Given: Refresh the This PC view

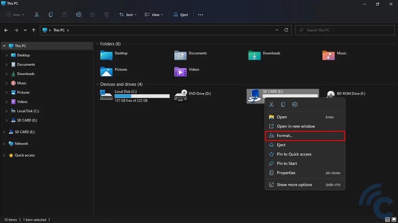Looking at the screenshot, I should tap(286, 30).
